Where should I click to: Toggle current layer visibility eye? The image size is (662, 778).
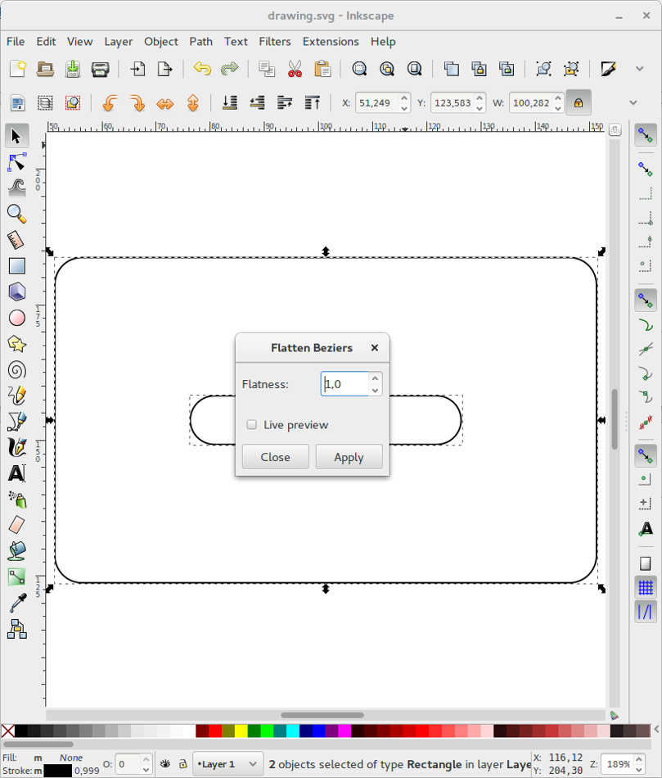(165, 764)
